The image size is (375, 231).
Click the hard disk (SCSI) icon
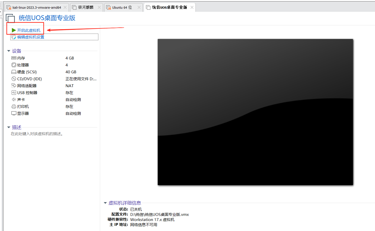pos(14,72)
